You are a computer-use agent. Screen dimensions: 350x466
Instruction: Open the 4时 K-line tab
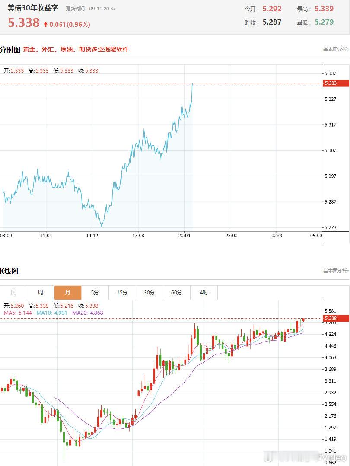pyautogui.click(x=204, y=292)
